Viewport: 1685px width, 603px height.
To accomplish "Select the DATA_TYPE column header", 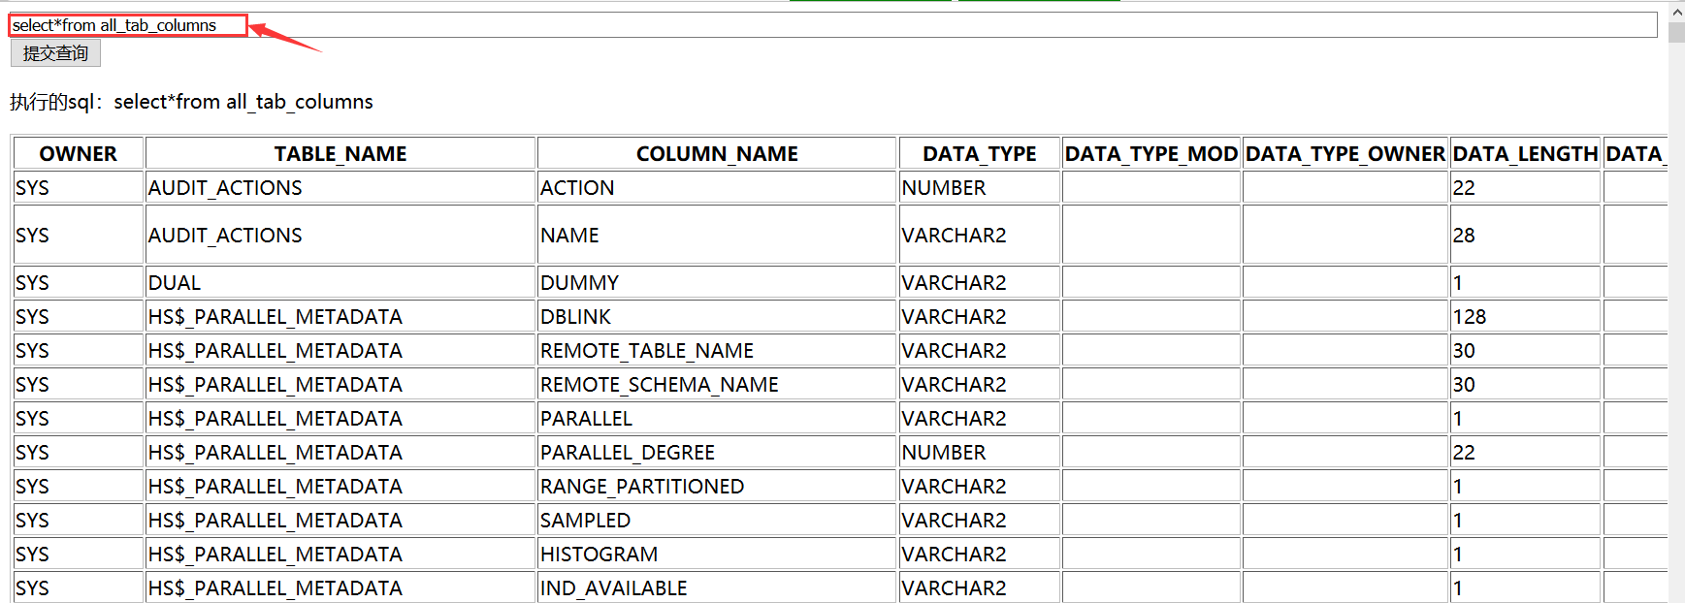I will coord(980,154).
